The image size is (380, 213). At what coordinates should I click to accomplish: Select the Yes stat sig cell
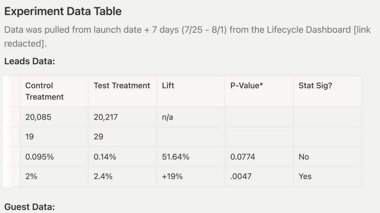click(x=305, y=177)
